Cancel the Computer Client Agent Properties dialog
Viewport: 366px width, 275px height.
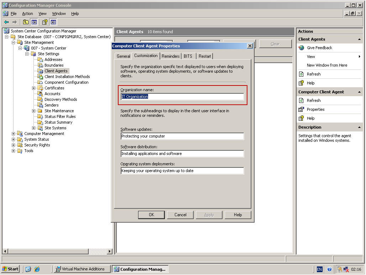pyautogui.click(x=180, y=215)
